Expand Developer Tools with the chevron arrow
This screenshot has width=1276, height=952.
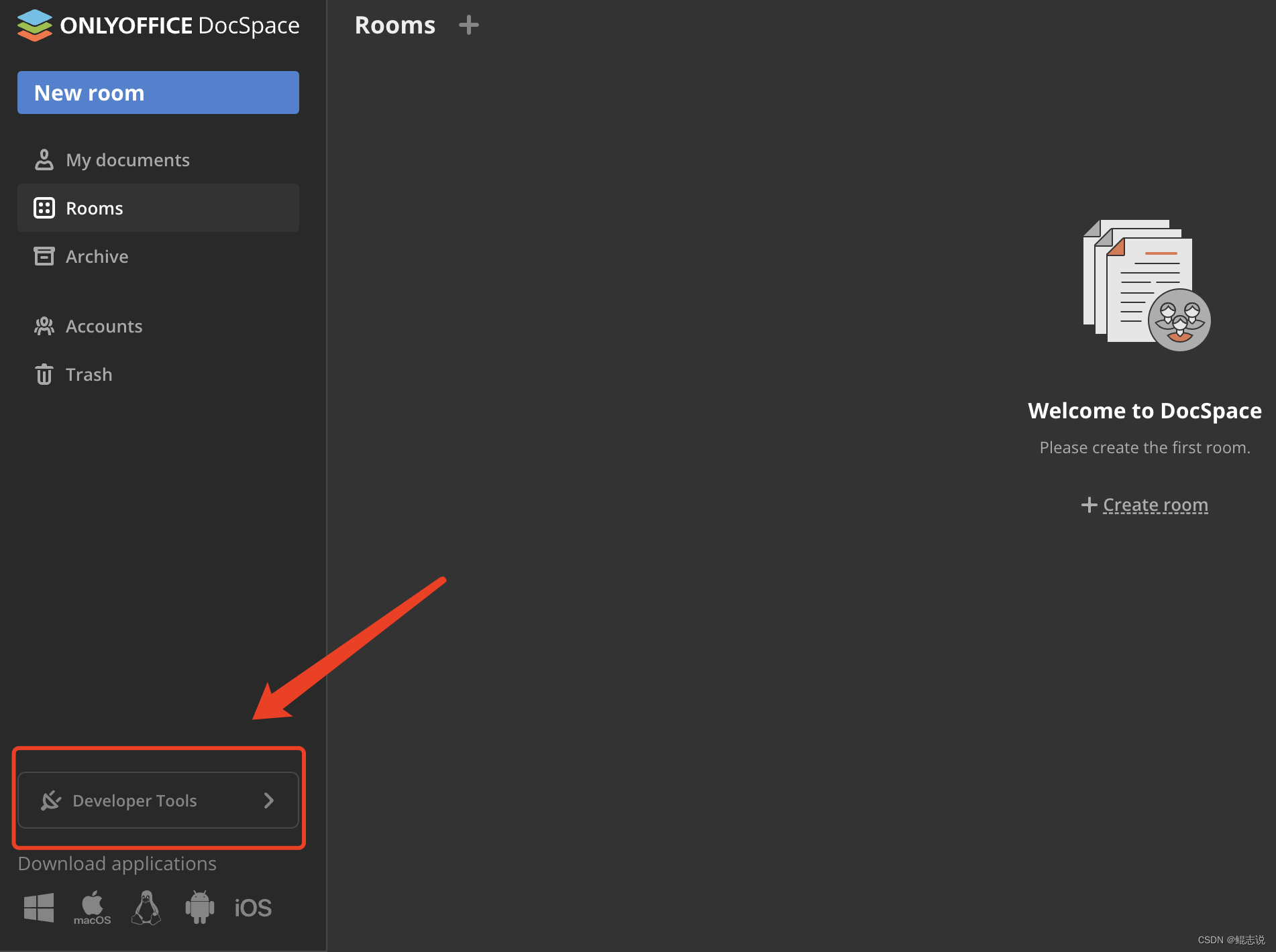pos(269,800)
